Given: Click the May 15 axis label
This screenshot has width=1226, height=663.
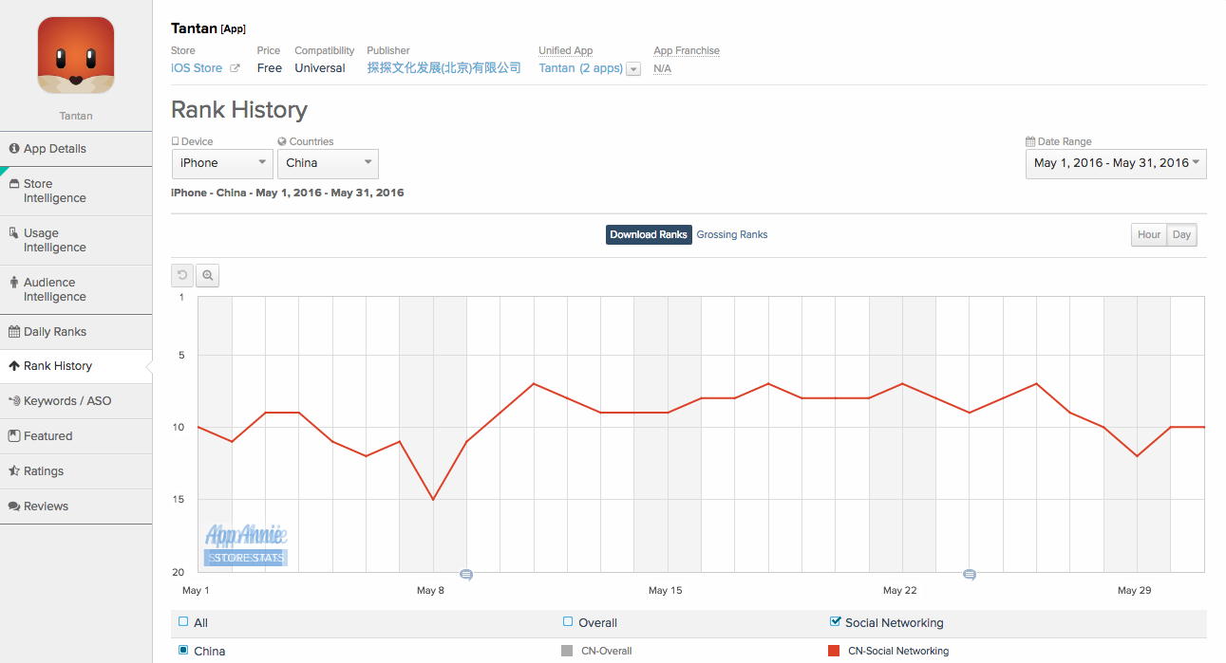Looking at the screenshot, I should (665, 590).
